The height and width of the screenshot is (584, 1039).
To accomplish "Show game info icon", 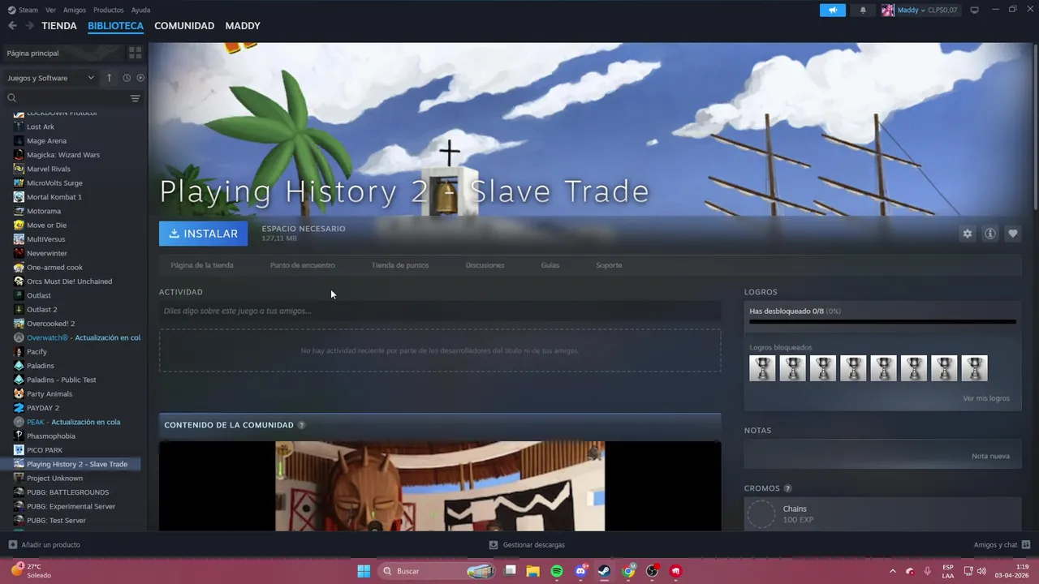I will pyautogui.click(x=989, y=234).
